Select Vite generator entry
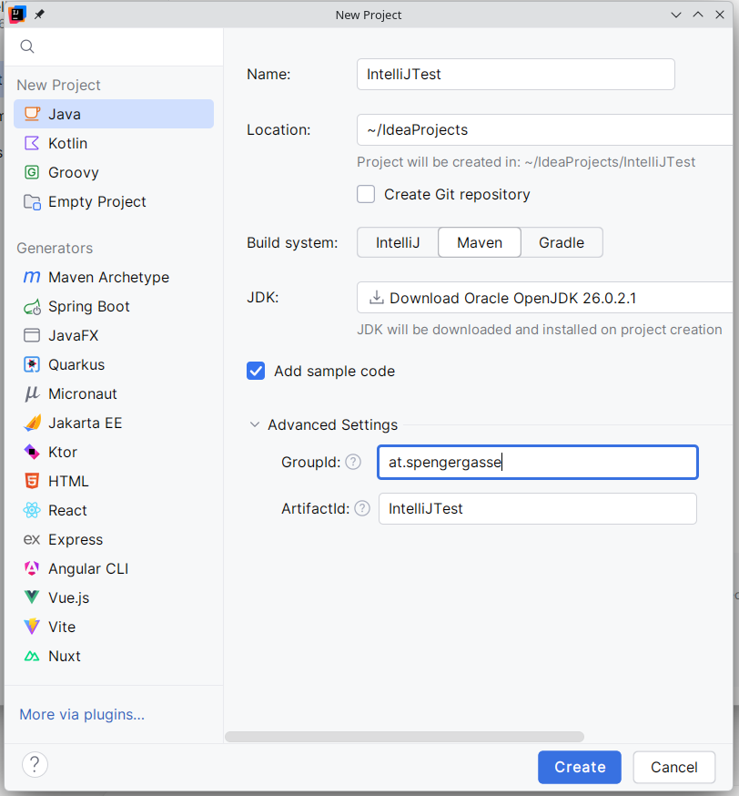Viewport: 739px width, 796px height. [114, 627]
